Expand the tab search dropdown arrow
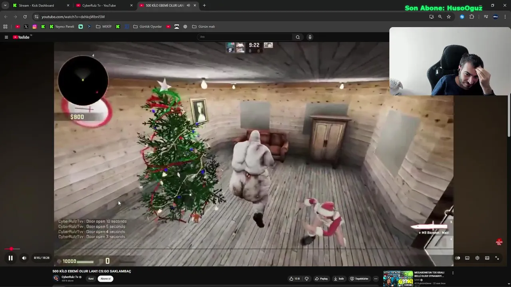The height and width of the screenshot is (287, 511). (5, 6)
